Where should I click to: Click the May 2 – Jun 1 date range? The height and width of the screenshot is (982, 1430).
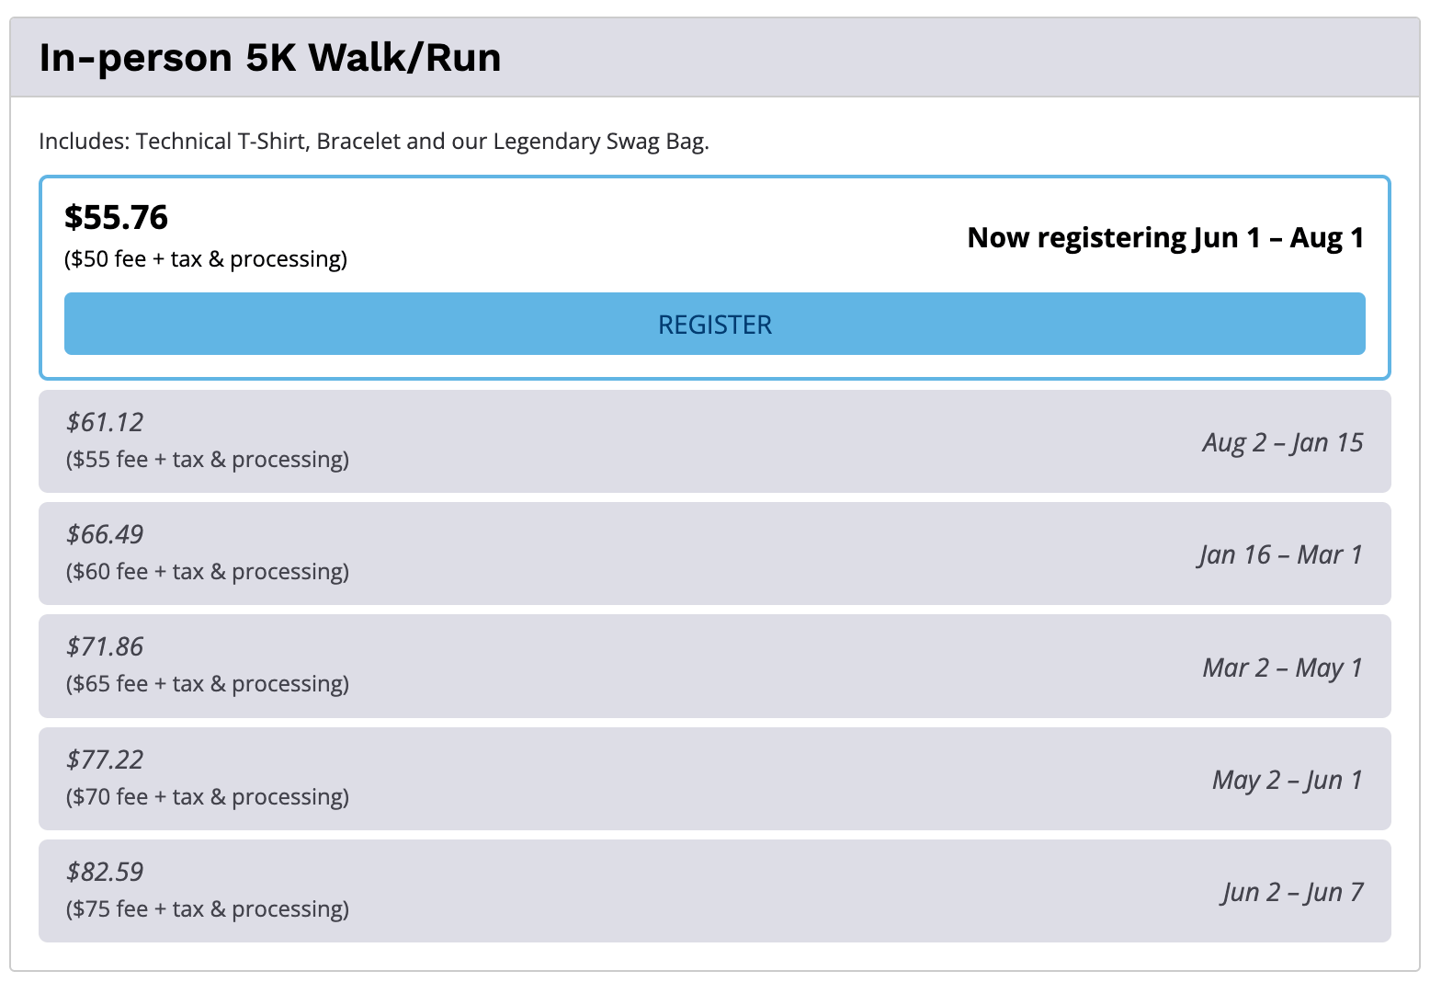(x=1288, y=780)
